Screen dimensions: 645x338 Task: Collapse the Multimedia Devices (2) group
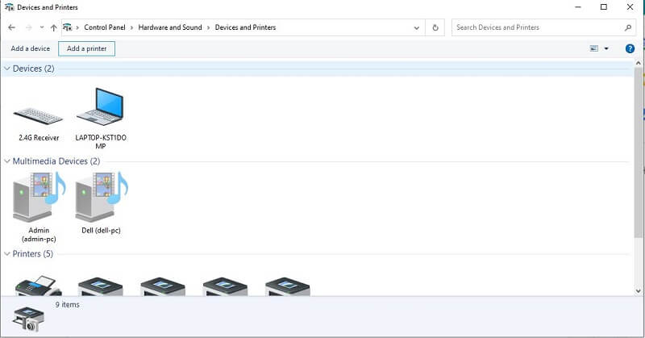point(7,161)
